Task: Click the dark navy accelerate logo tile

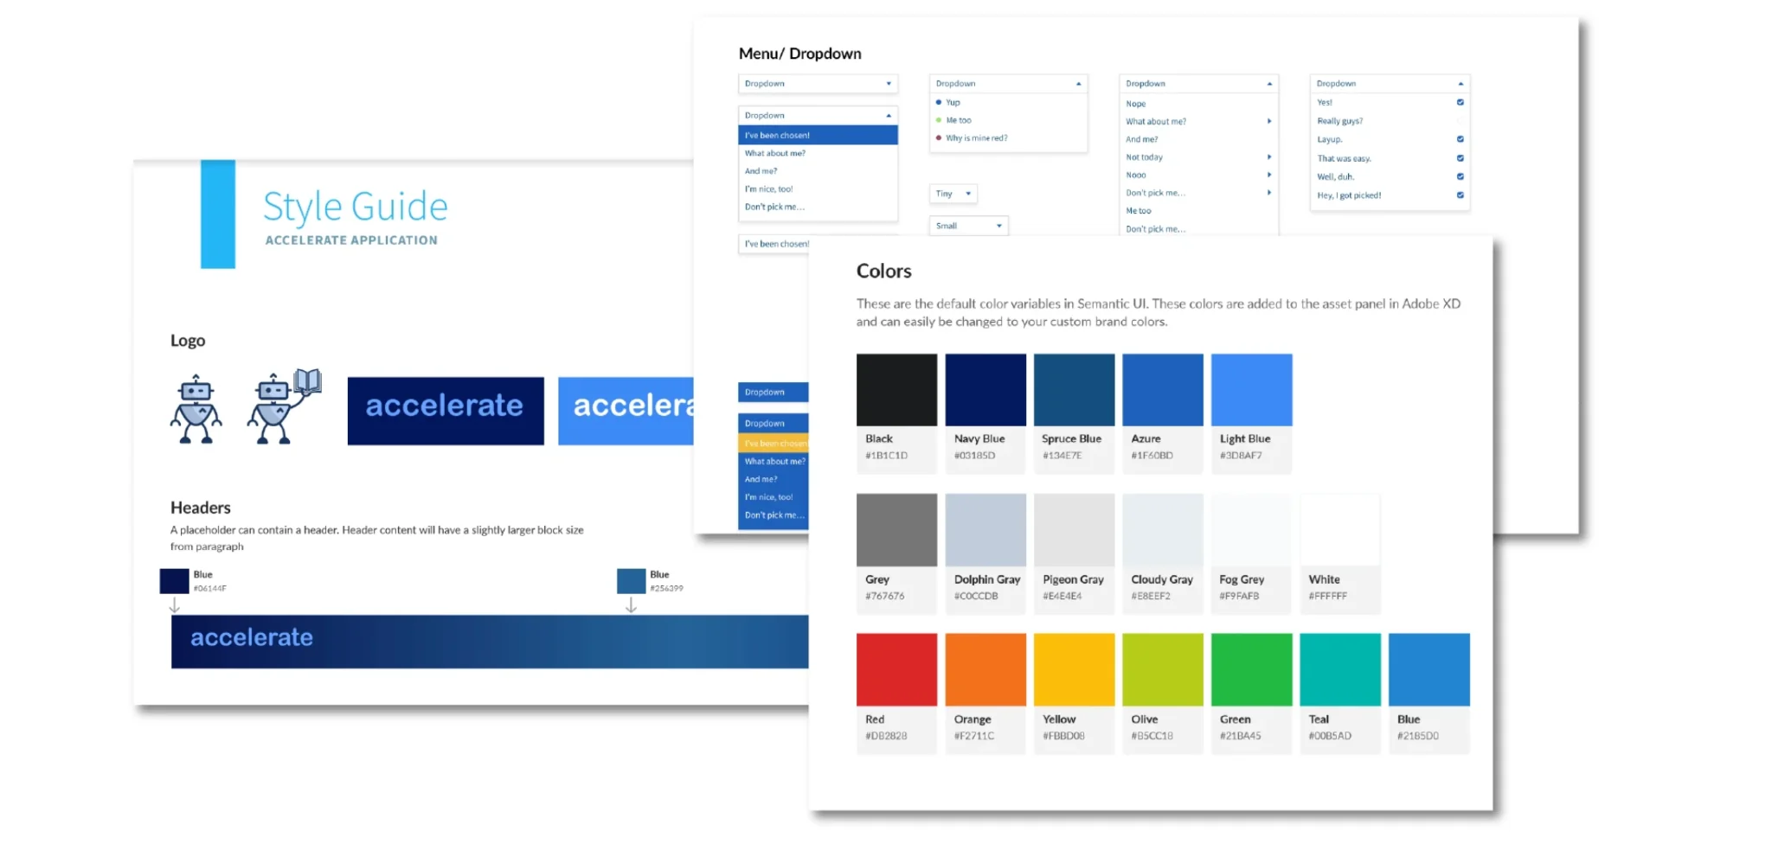Action: point(446,411)
